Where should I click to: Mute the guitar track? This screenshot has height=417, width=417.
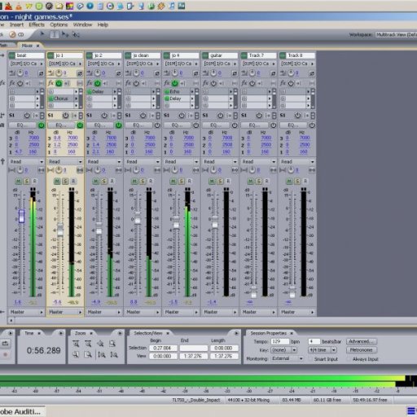tap(212, 181)
